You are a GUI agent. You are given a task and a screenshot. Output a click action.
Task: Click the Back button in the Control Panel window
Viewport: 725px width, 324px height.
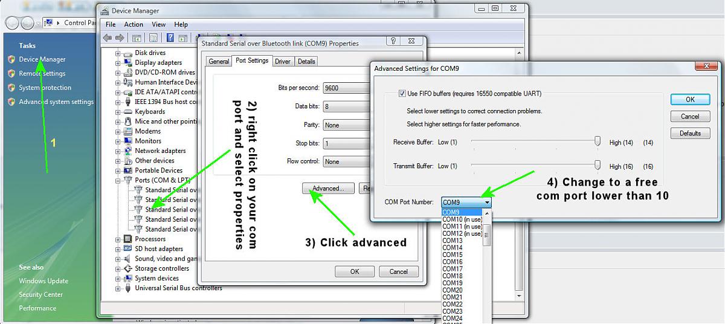point(13,23)
